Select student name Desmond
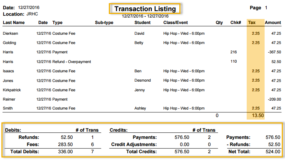 point(142,80)
